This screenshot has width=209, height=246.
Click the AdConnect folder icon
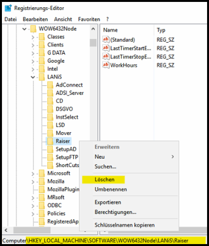point(50,85)
